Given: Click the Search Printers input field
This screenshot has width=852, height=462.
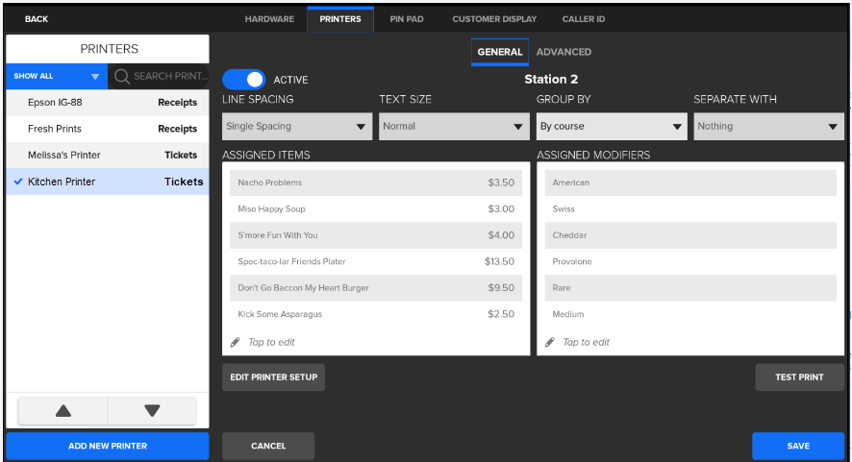Looking at the screenshot, I should (169, 77).
